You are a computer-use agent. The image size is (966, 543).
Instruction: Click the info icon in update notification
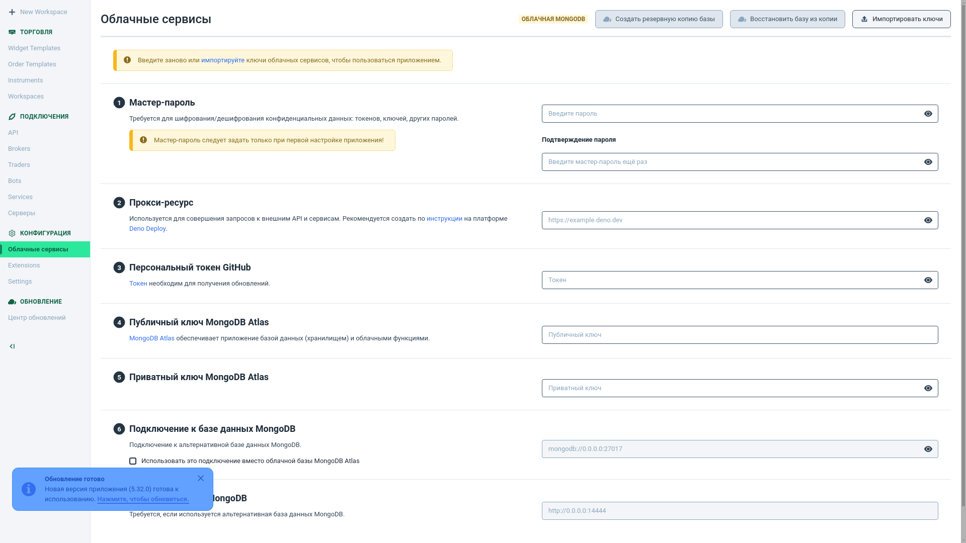29,489
